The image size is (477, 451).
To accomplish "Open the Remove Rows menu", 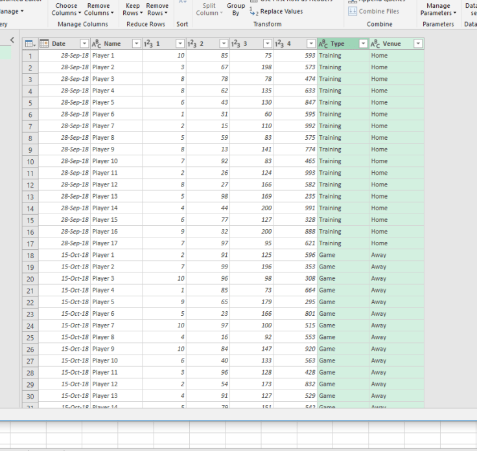I will coord(157,9).
